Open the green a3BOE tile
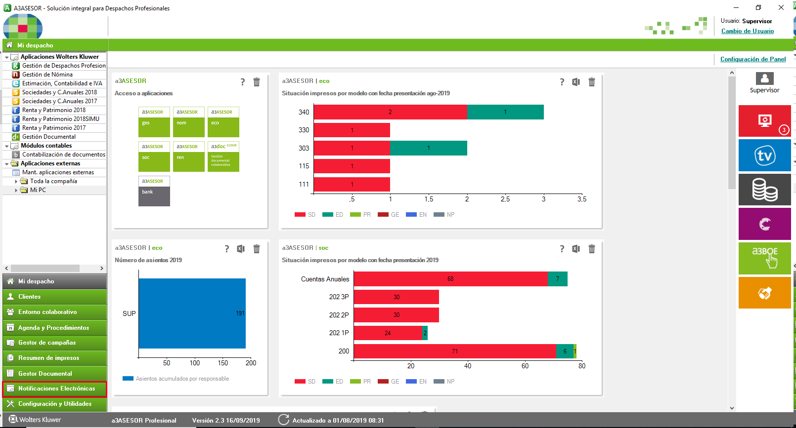The image size is (796, 428). tap(765, 258)
